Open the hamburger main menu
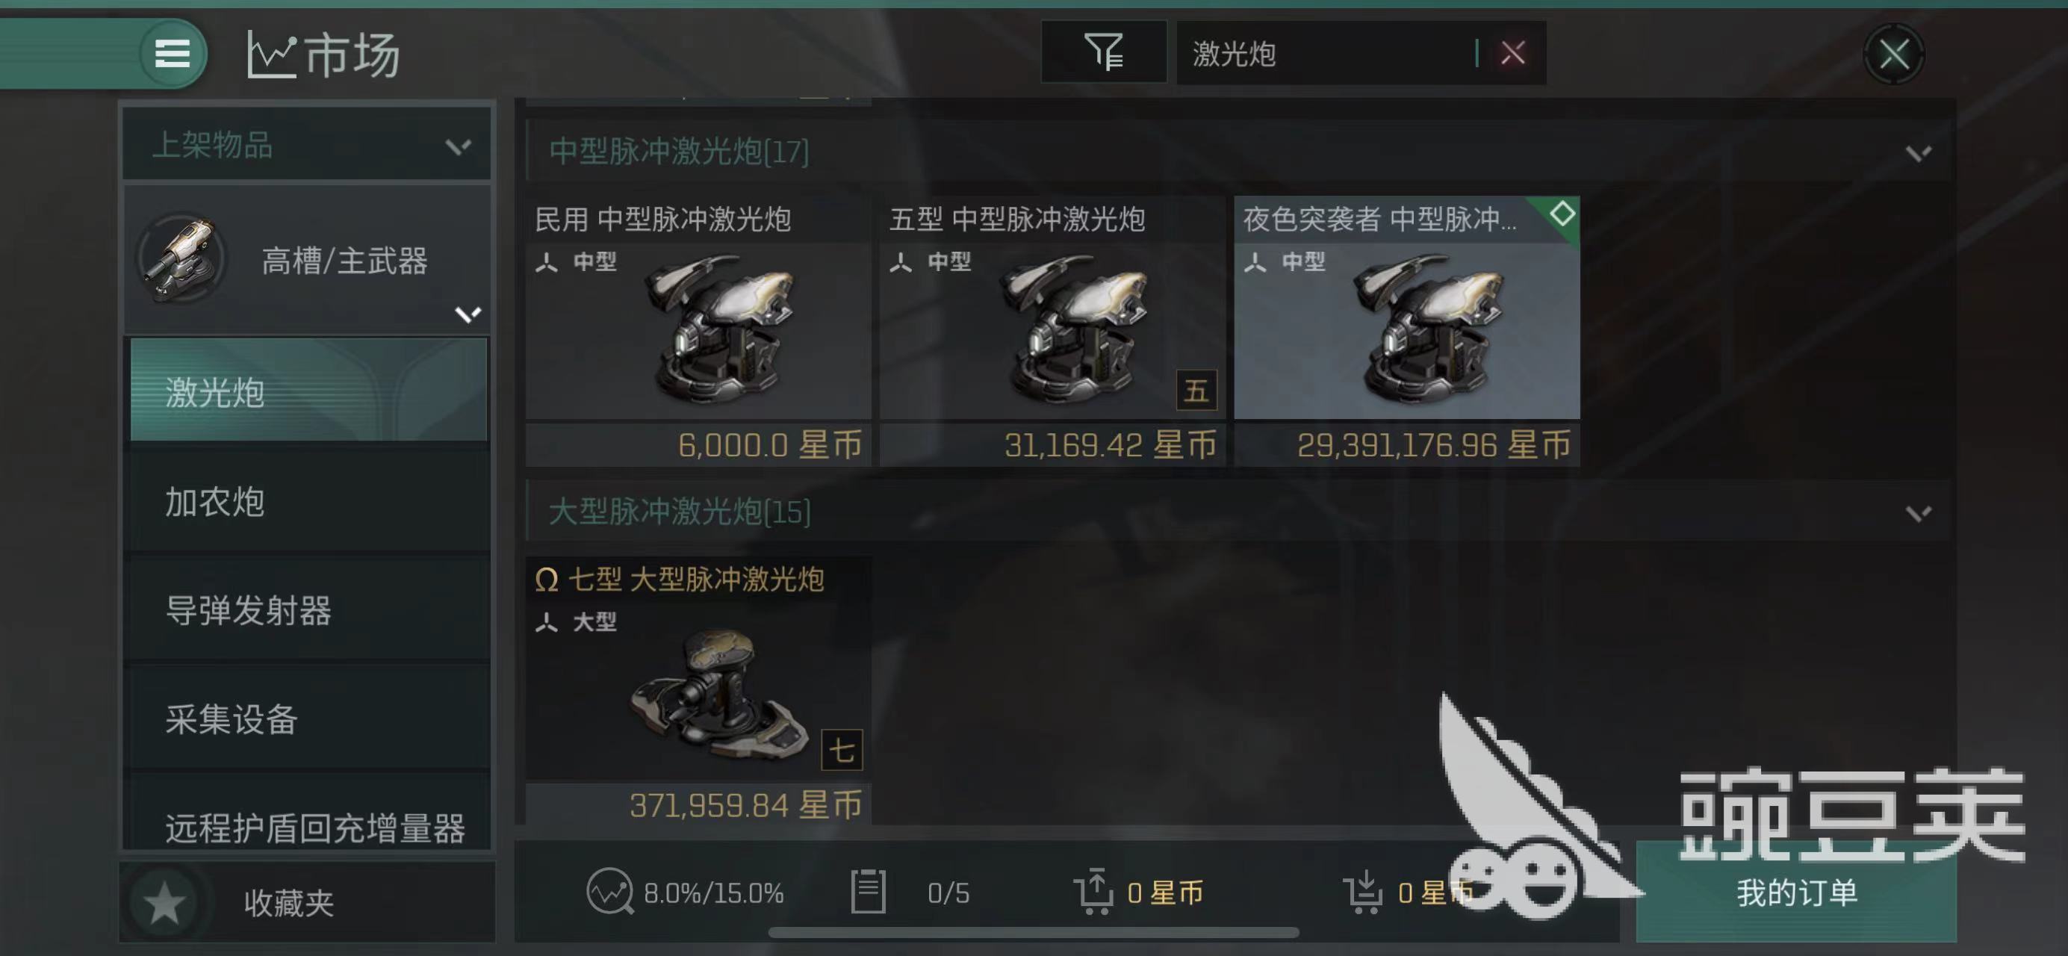The height and width of the screenshot is (956, 2068). click(172, 54)
